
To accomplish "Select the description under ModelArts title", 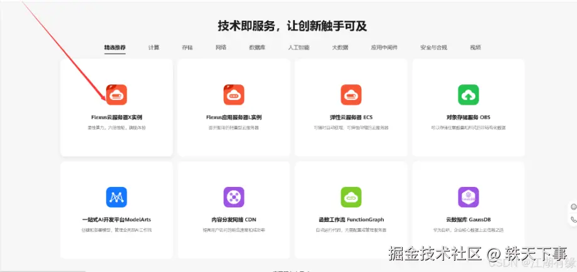I will click(117, 230).
